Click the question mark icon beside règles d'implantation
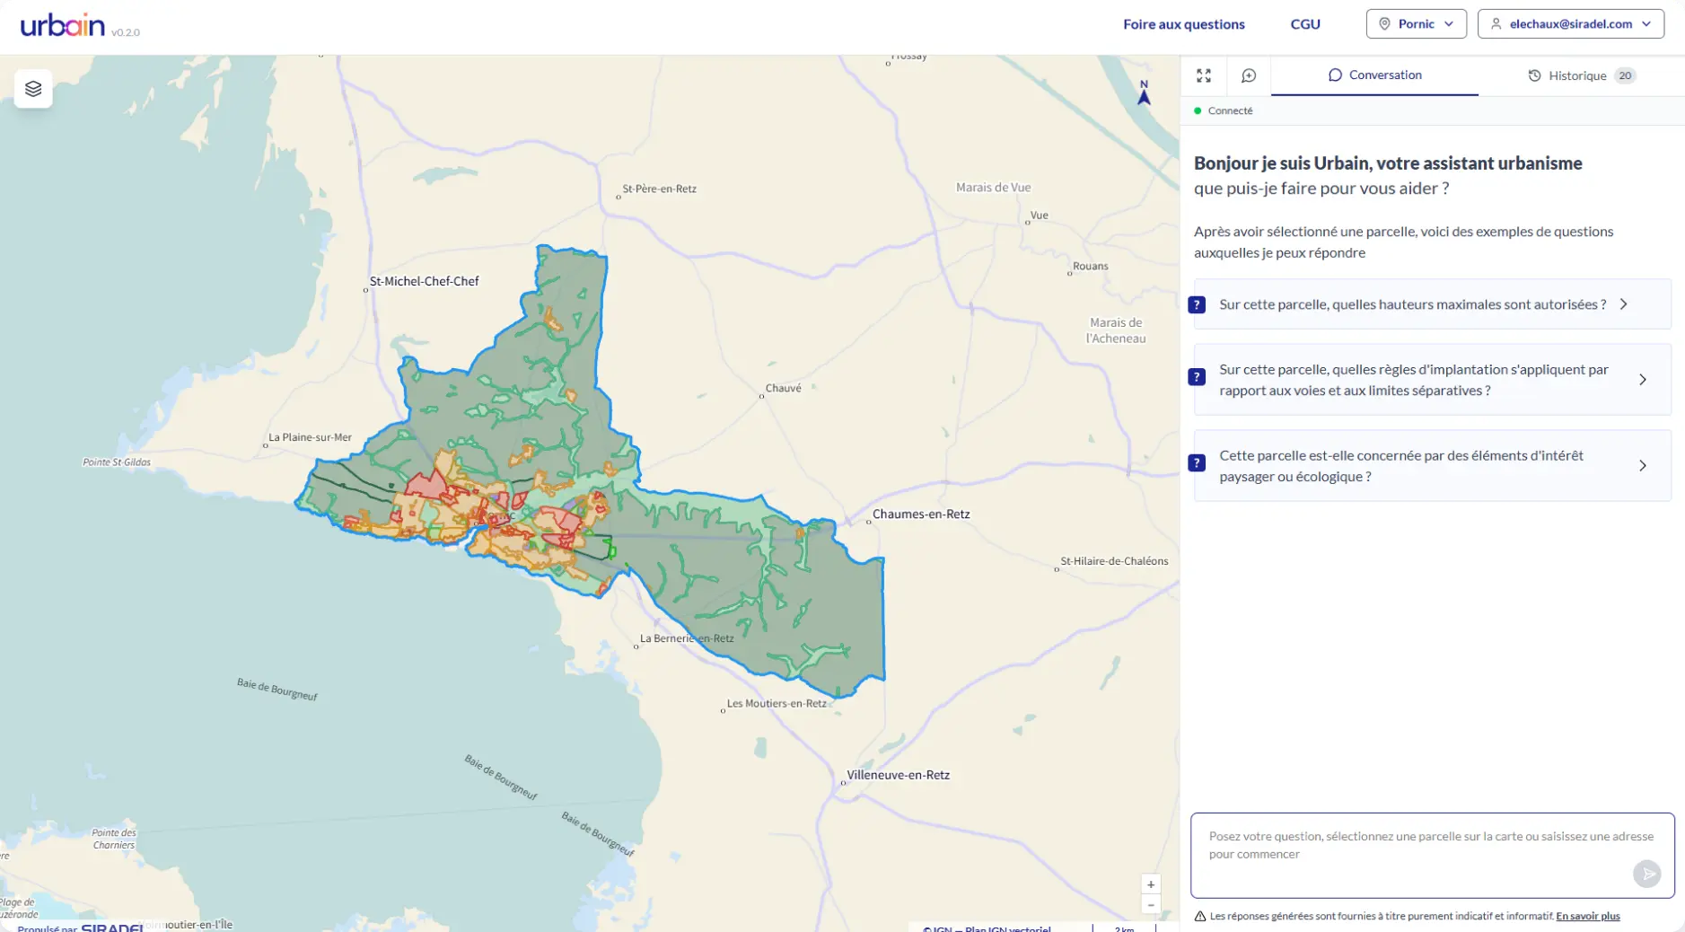 pos(1197,377)
